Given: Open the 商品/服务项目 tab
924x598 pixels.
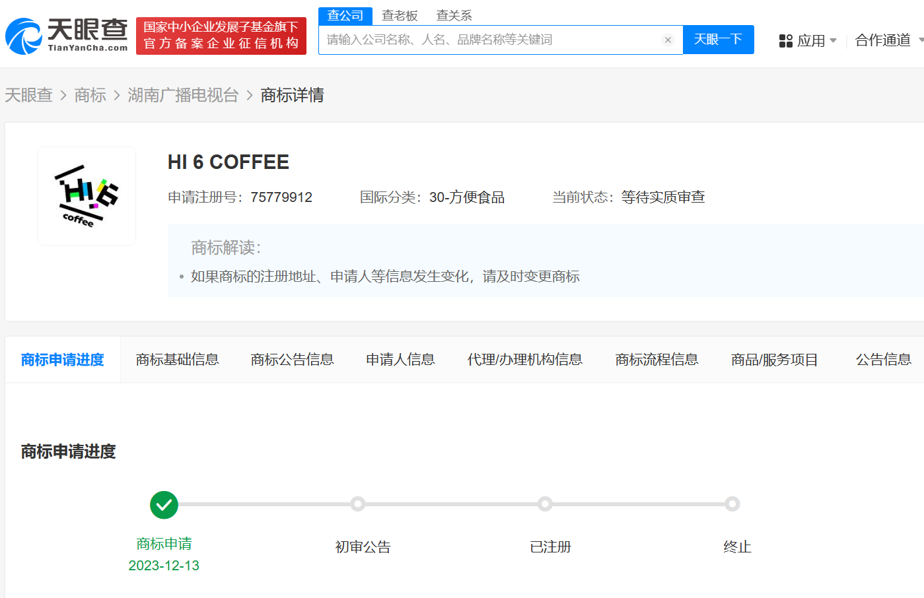Looking at the screenshot, I should (774, 360).
